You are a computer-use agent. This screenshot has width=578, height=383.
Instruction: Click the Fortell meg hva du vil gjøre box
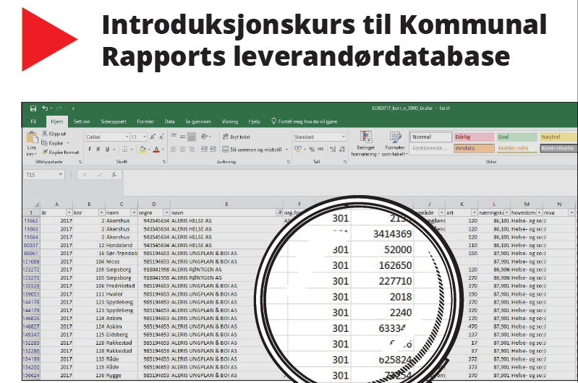point(304,121)
